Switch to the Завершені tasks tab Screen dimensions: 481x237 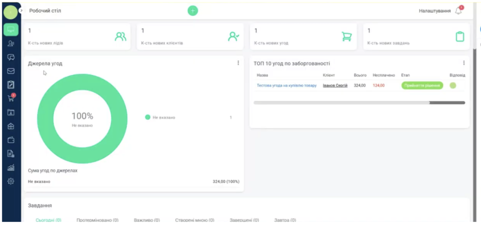244,220
